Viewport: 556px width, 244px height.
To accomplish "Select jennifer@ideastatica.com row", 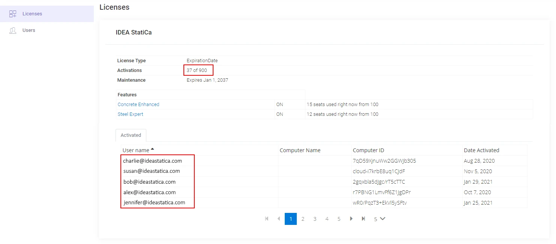I will (x=324, y=203).
